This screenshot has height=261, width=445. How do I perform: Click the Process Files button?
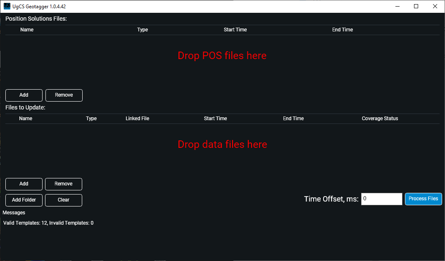click(x=423, y=199)
